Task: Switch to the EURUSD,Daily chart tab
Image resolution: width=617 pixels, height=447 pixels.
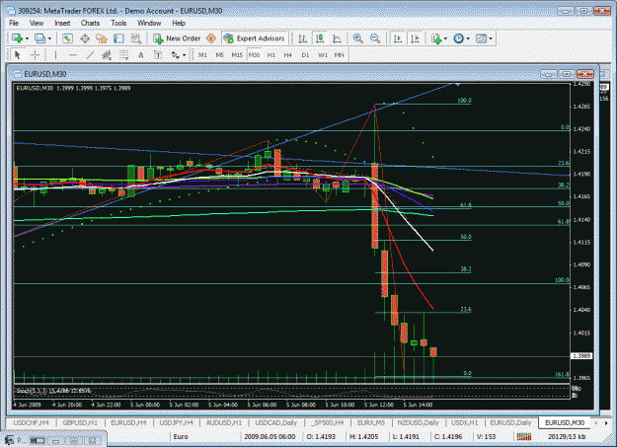Action: coord(510,422)
